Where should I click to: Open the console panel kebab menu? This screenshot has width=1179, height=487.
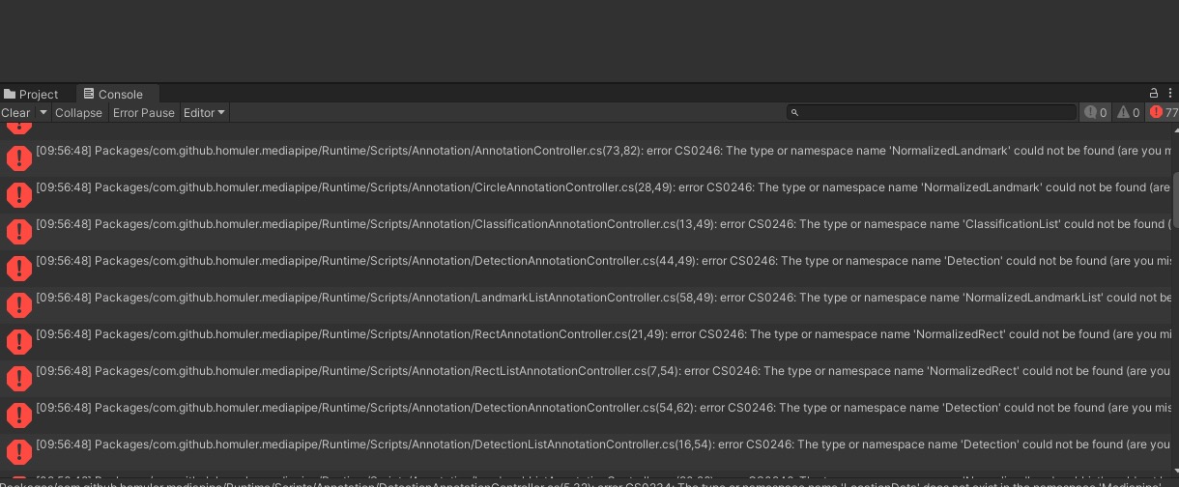(x=1171, y=94)
